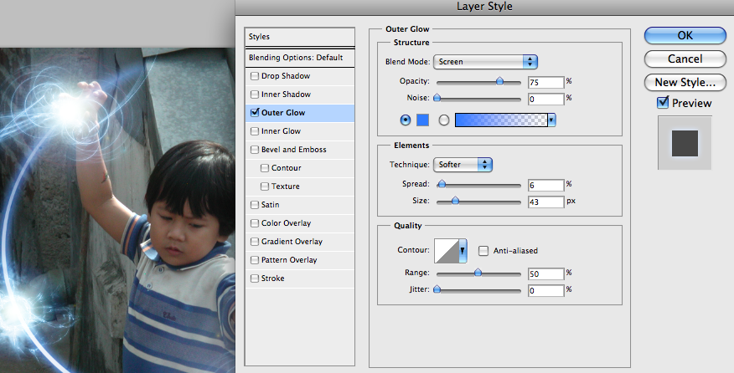734x373 pixels.
Task: Click the Range slider handle
Action: tap(478, 273)
